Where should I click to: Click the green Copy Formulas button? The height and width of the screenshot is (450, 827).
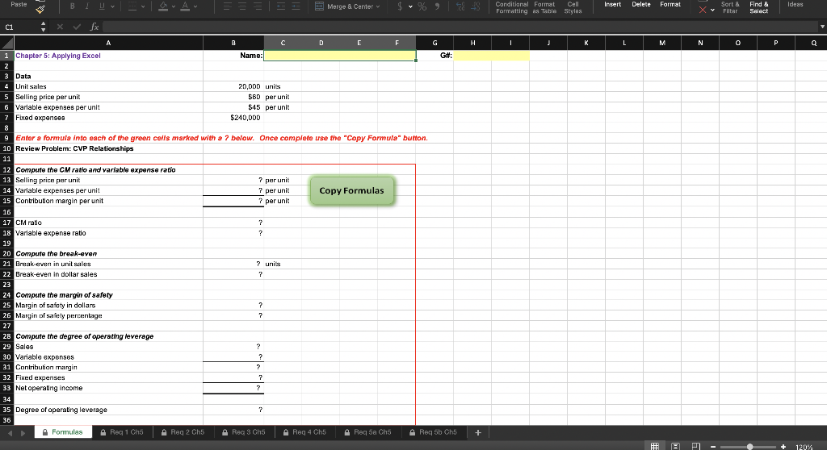pos(352,191)
